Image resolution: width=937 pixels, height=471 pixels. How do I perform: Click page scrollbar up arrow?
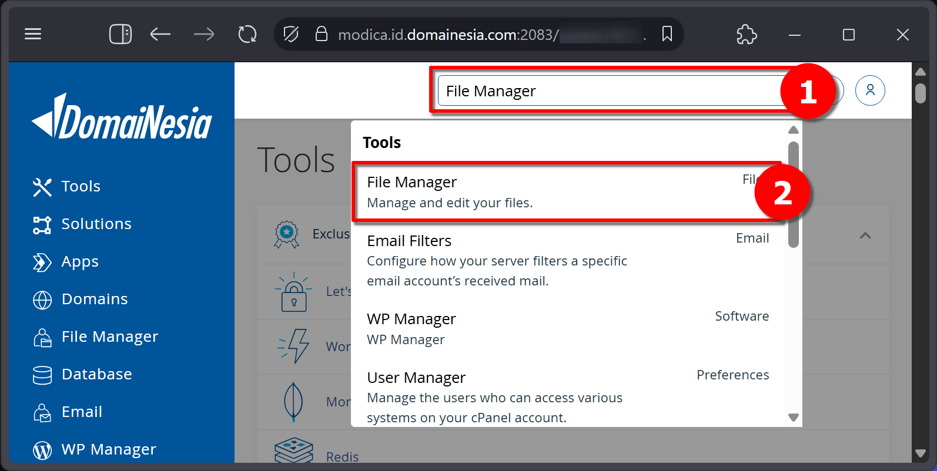(x=921, y=72)
